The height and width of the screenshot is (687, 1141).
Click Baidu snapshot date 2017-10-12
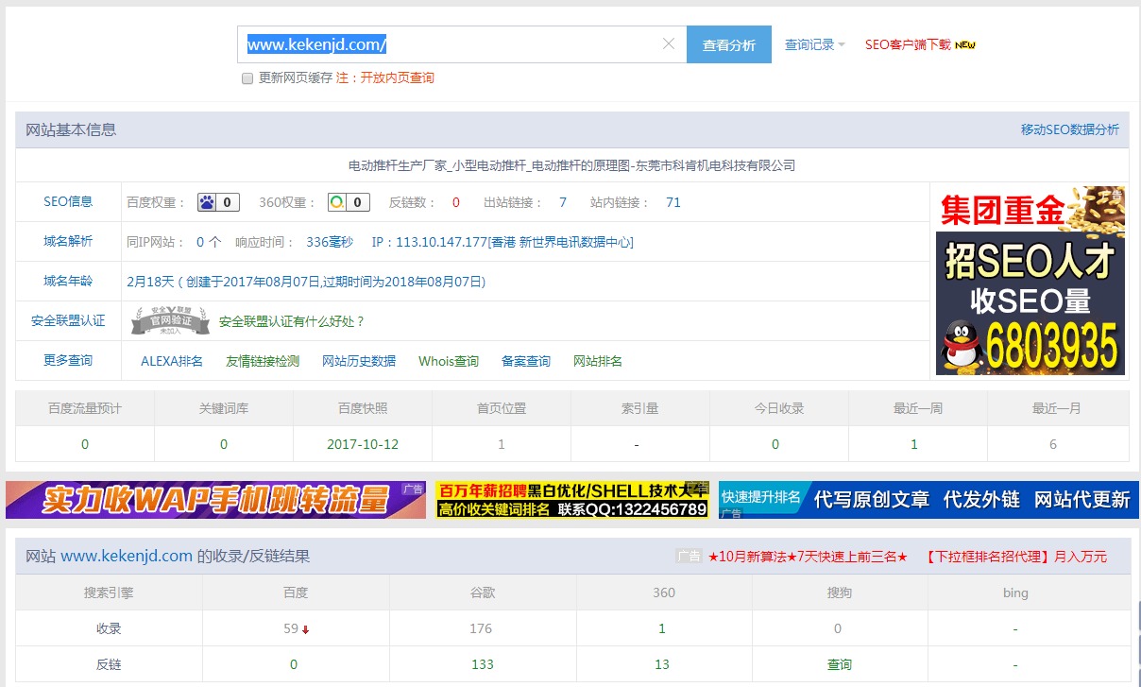point(363,444)
